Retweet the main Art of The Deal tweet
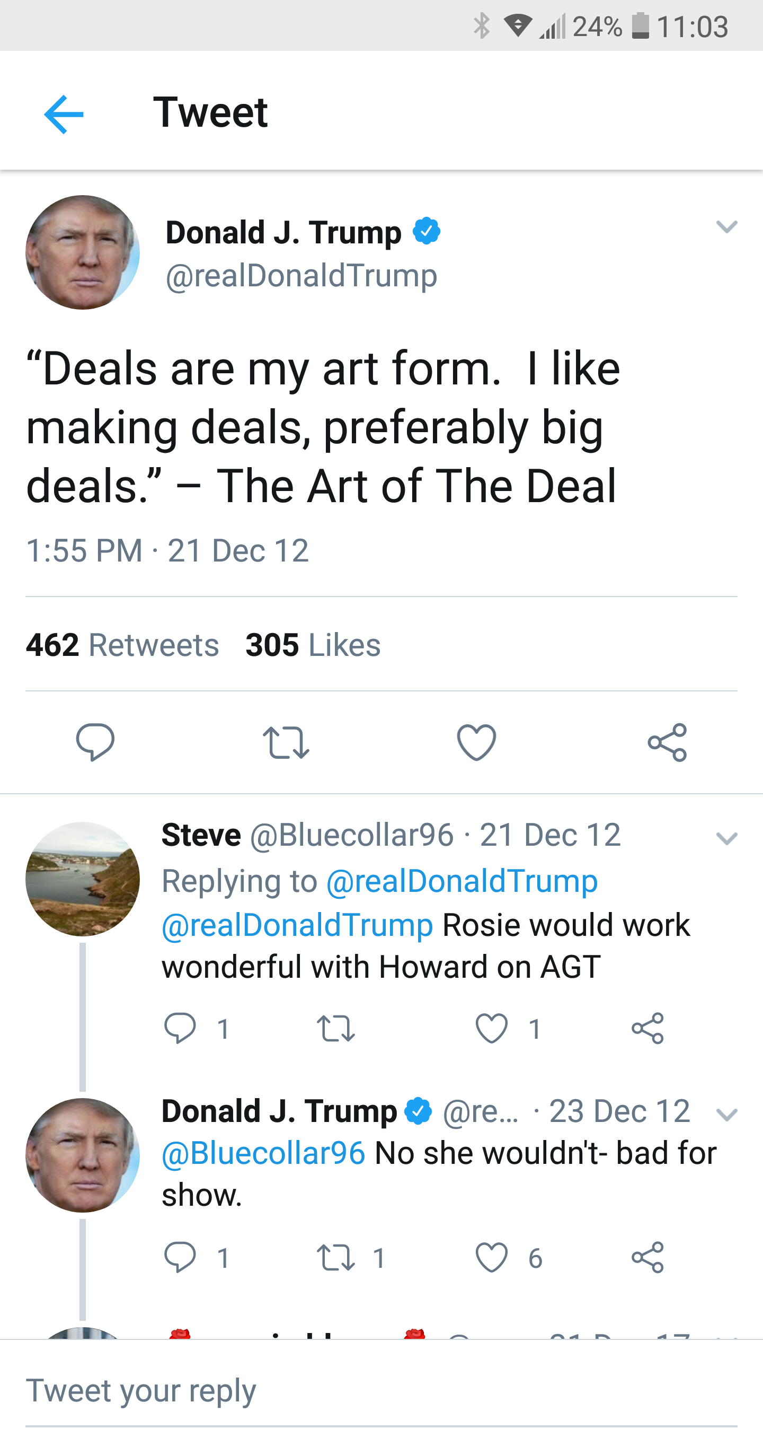763x1438 pixels. pyautogui.click(x=286, y=742)
